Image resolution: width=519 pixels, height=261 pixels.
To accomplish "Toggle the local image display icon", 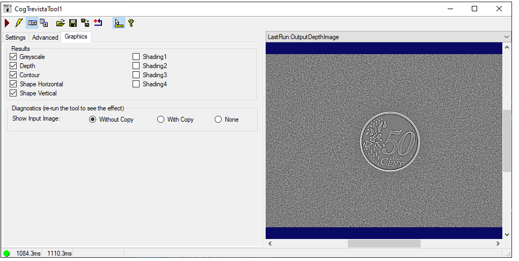I will pos(32,23).
